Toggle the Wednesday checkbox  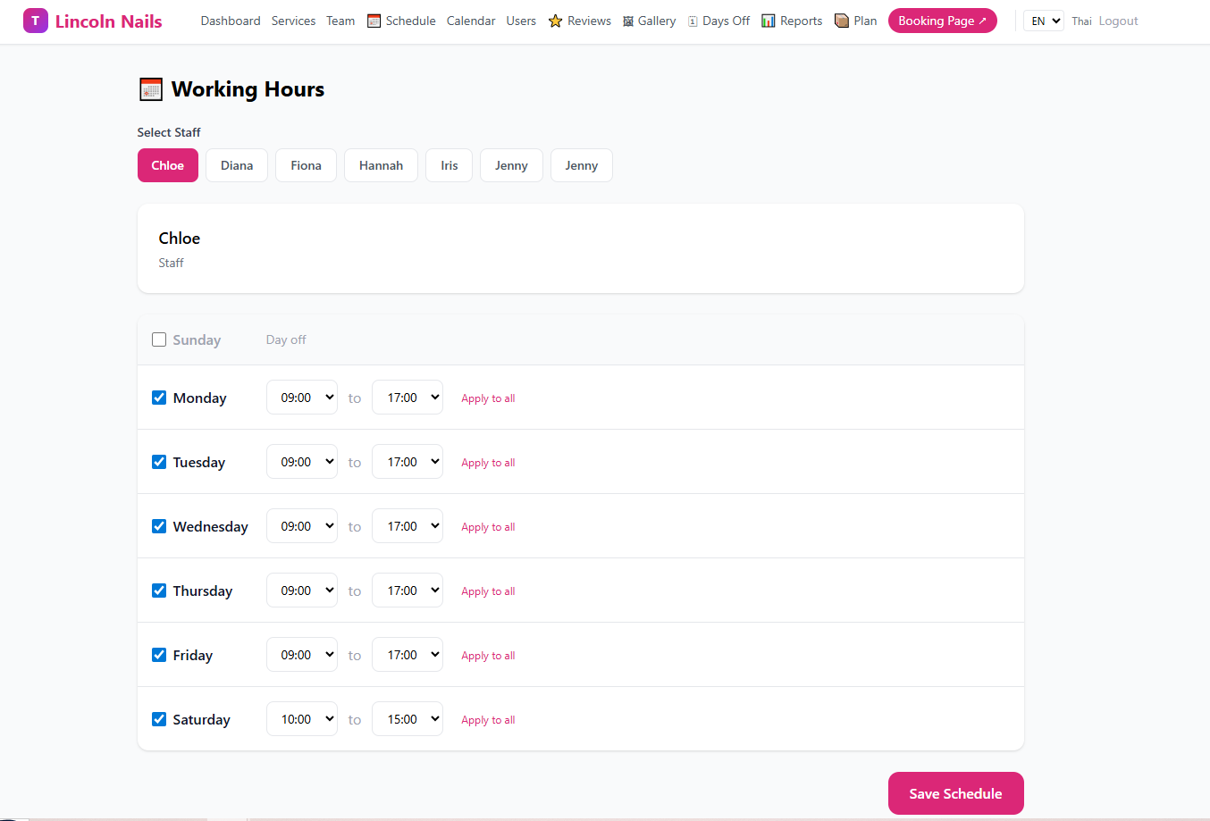pos(159,526)
